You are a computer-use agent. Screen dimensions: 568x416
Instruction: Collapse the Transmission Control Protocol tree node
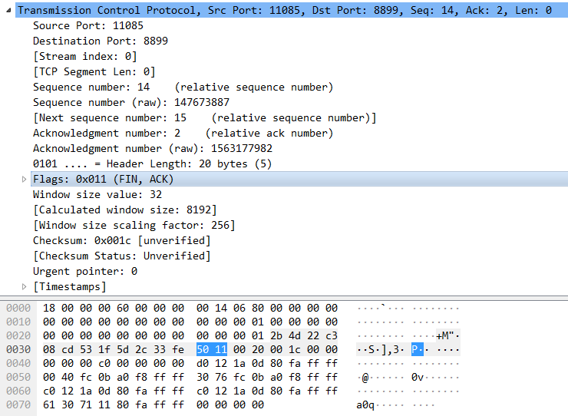[8, 11]
